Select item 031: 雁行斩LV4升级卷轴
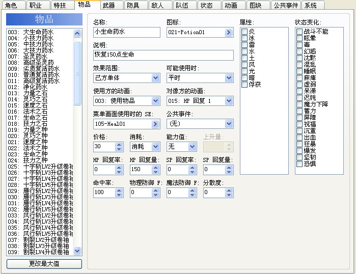Screen dimensions: 356x274 pos(40,203)
